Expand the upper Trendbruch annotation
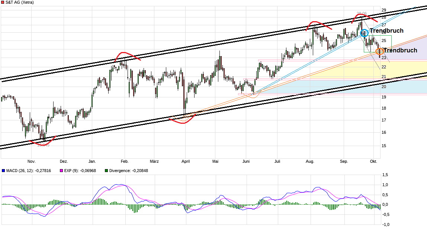Viewport: 427px width, 233px height. pyautogui.click(x=387, y=30)
